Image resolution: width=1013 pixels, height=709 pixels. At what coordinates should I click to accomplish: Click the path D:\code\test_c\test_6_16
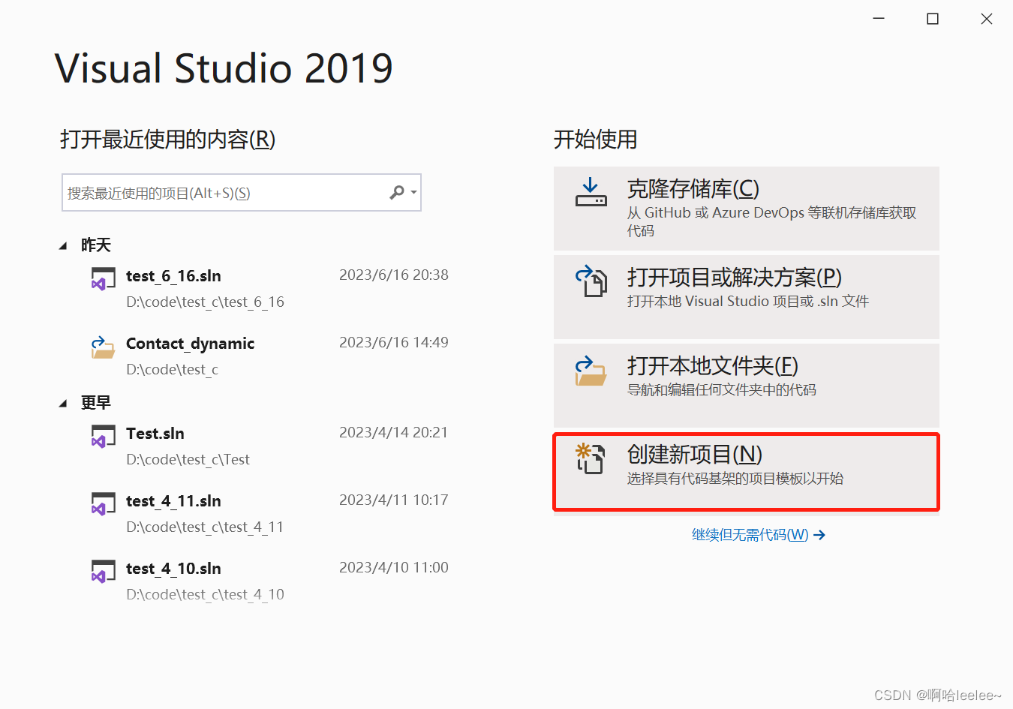[x=205, y=302]
